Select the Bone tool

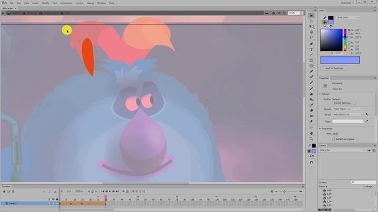311,89
